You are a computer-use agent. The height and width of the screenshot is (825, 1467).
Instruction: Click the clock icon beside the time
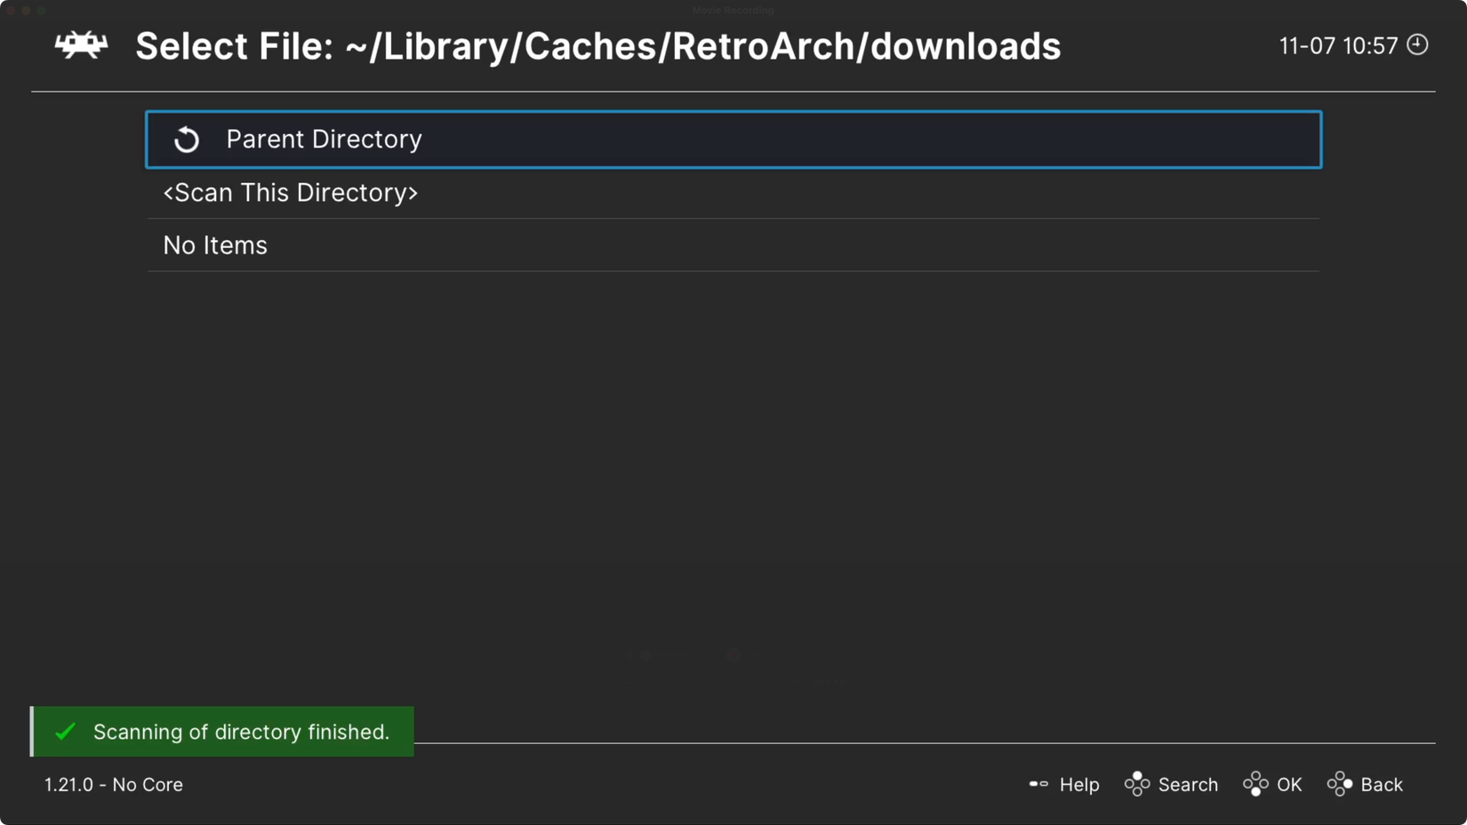pyautogui.click(x=1417, y=44)
